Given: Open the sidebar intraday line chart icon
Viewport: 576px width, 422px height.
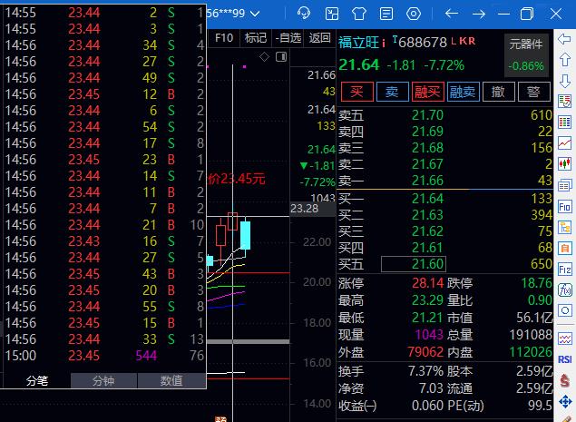Looking at the screenshot, I should [x=564, y=142].
